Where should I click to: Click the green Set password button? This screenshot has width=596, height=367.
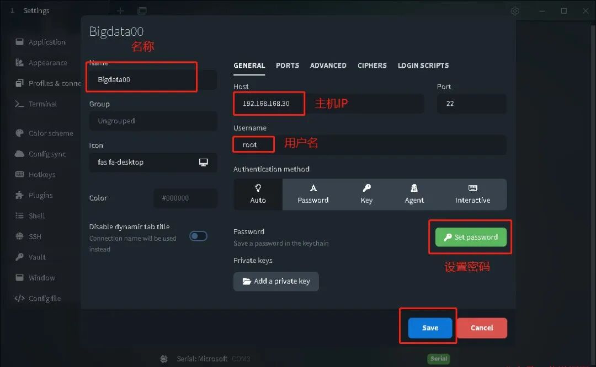[471, 237]
